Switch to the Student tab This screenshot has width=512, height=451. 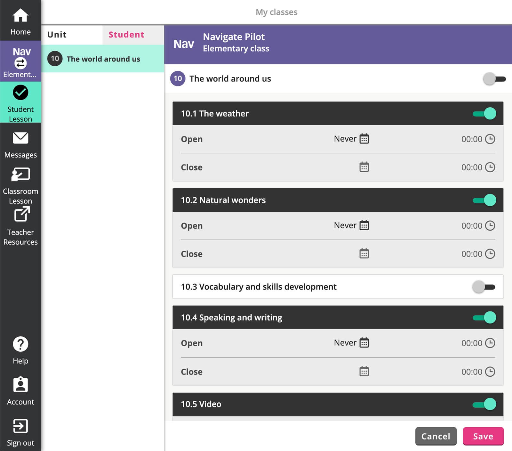point(126,35)
